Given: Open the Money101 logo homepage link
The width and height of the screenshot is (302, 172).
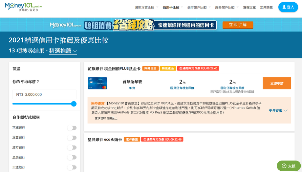Looking at the screenshot, I should pos(23,7).
